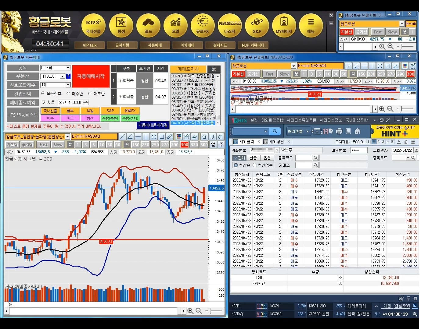Switch to the 해외클릭 tab

(x=246, y=142)
